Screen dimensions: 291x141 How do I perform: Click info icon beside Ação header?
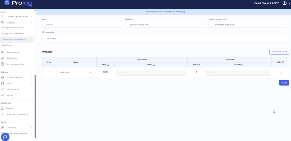(283, 62)
